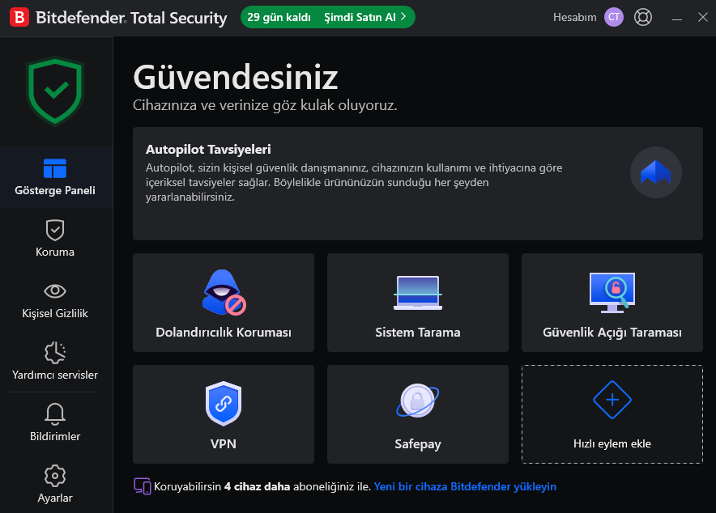Open Kişisel Gizlilik eye icon
This screenshot has width=716, height=513.
point(55,291)
